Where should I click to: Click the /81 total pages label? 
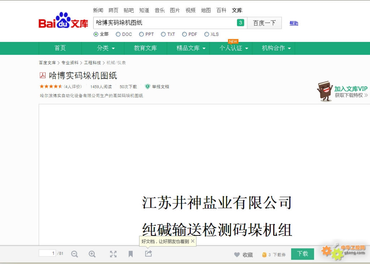pos(60,254)
